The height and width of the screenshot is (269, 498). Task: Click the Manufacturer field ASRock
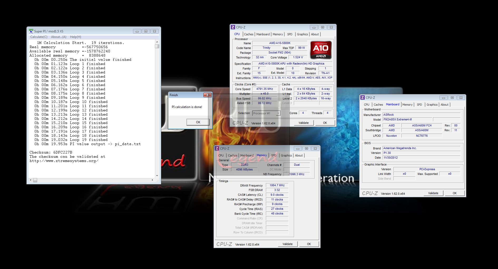(421, 115)
